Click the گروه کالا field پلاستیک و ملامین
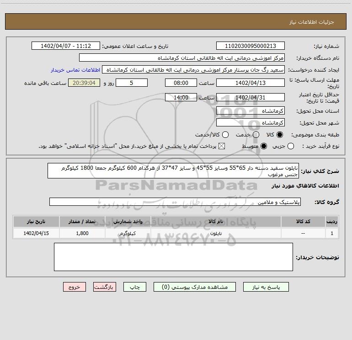This screenshot has height=340, width=352. (x=175, y=202)
